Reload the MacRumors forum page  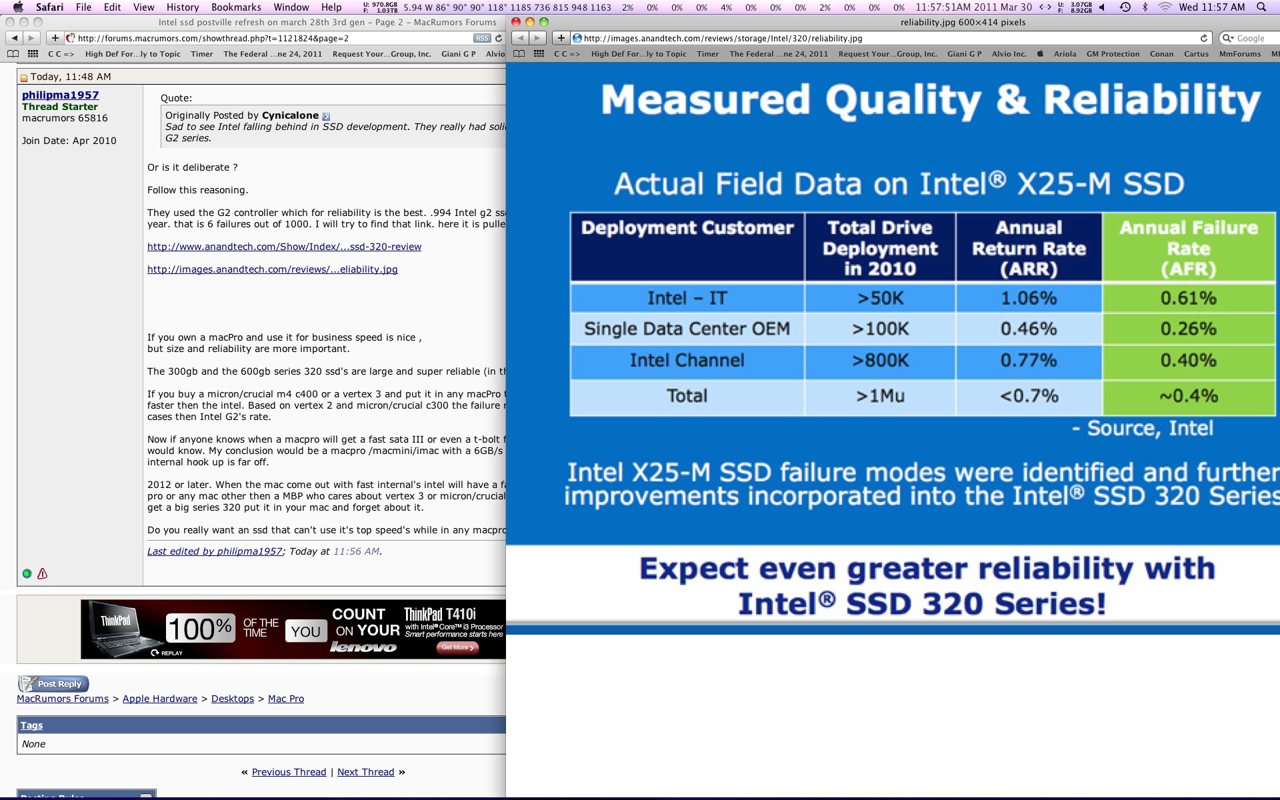pos(498,38)
